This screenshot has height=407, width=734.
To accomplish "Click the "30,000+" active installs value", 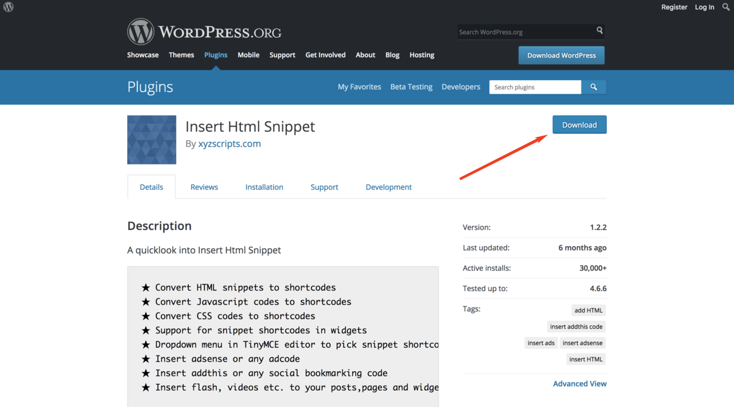I will coord(593,268).
